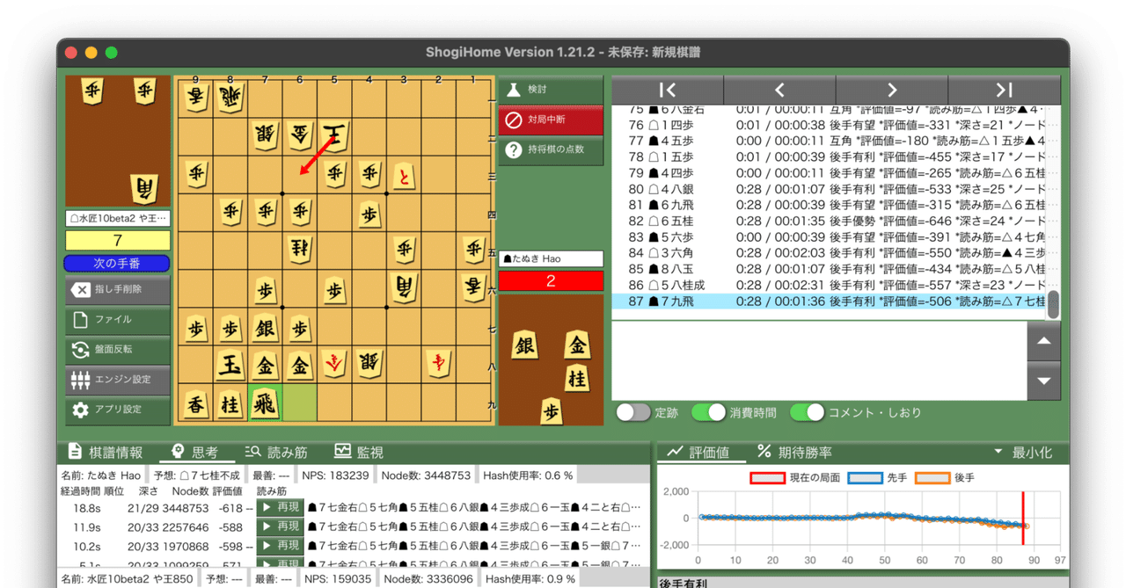The image size is (1126, 588).
Task: Switch to the 監視 tab
Action: click(x=358, y=452)
